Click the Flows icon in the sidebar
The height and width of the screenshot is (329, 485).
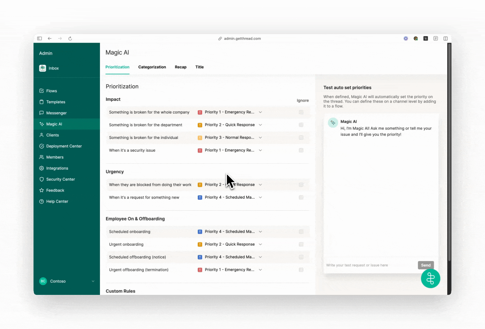pyautogui.click(x=41, y=91)
